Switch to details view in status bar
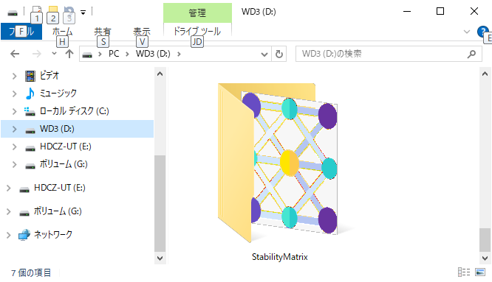492x282 pixels. coord(464,272)
